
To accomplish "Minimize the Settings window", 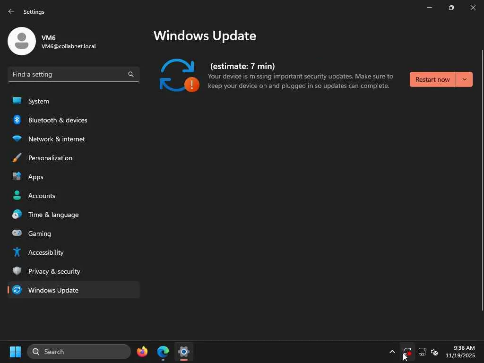I will click(x=429, y=8).
